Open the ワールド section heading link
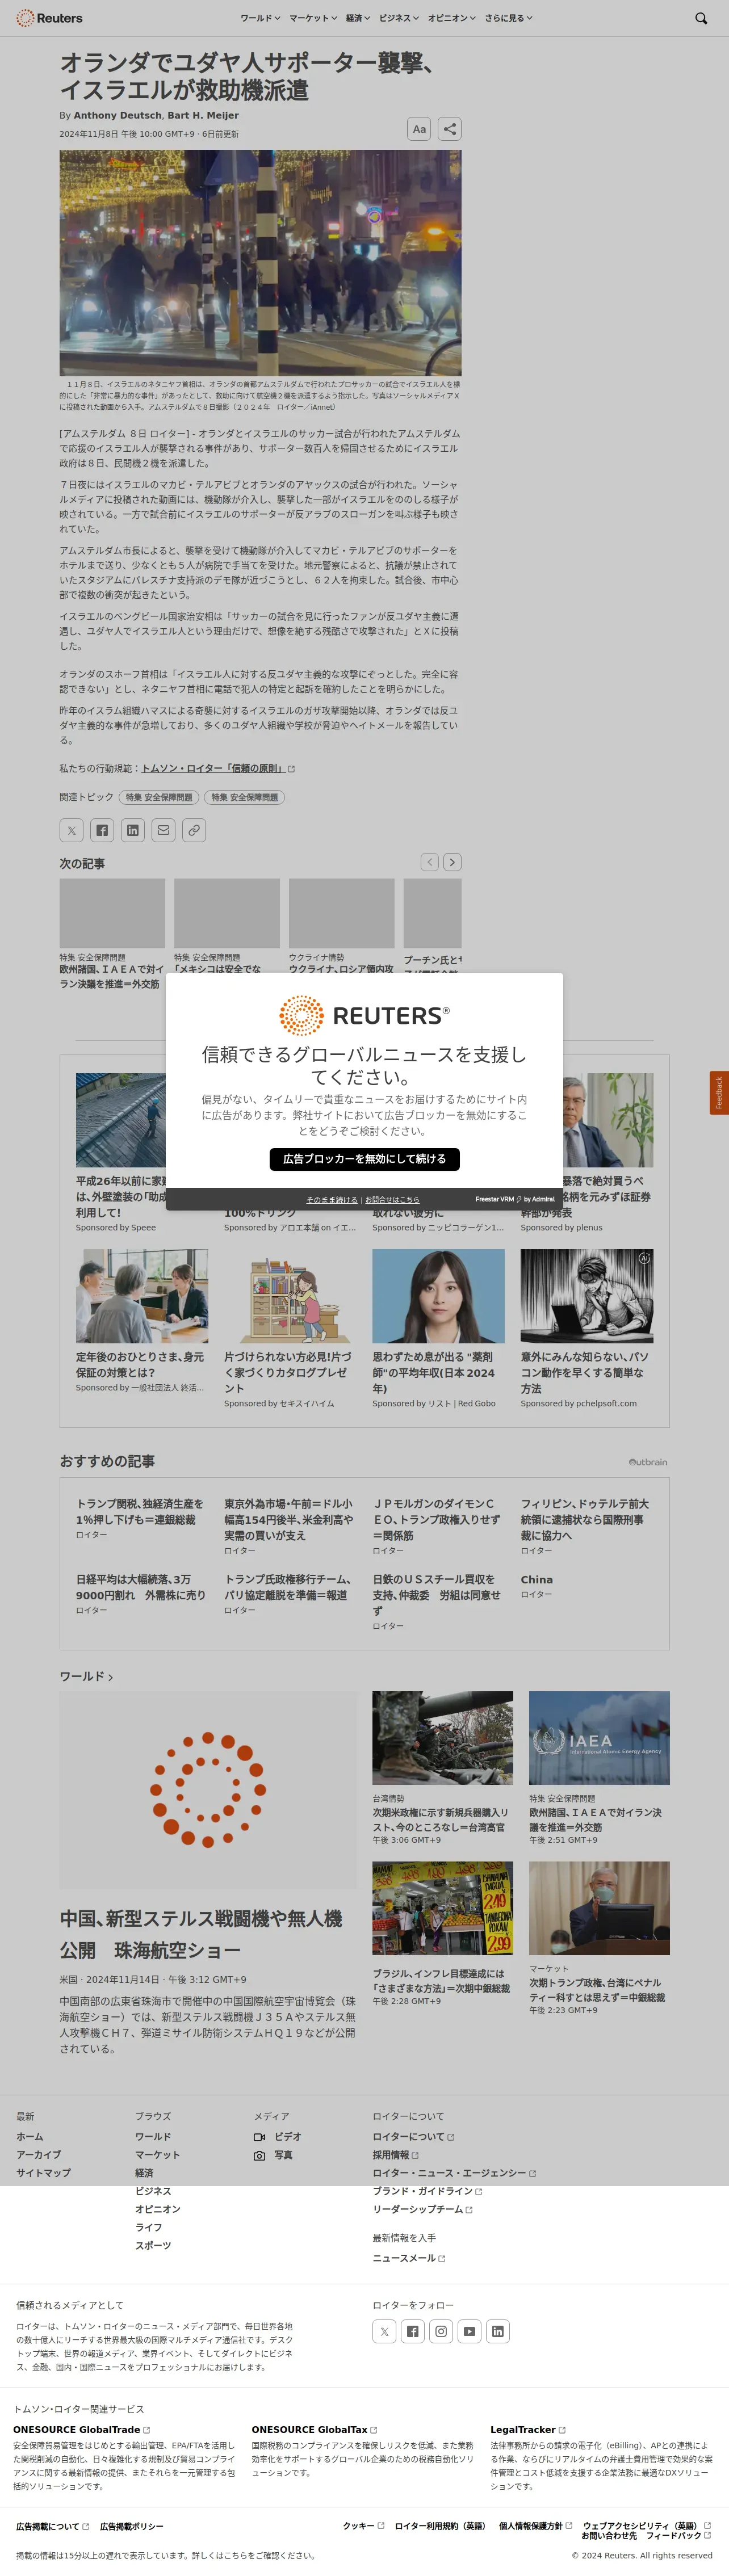The image size is (729, 2576). coord(86,1676)
